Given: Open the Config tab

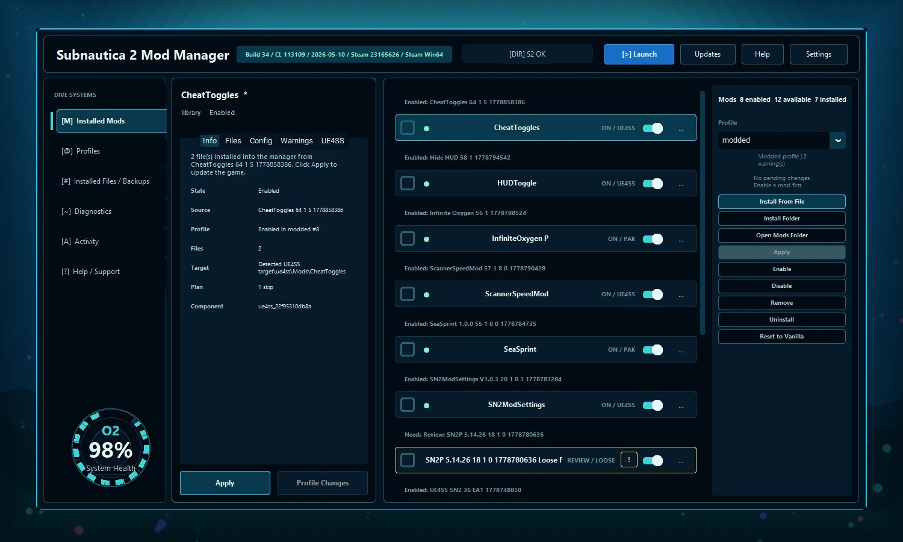Looking at the screenshot, I should point(261,141).
